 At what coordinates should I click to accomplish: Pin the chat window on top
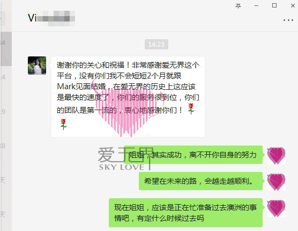click(238, 6)
